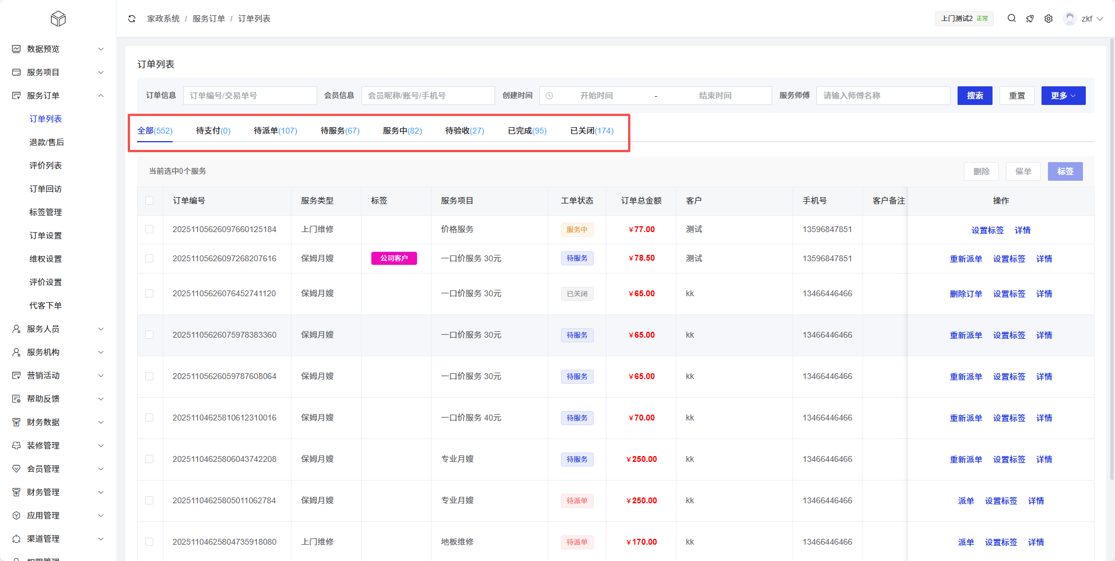
Task: Click the rocket icon in top bar
Action: click(1030, 19)
